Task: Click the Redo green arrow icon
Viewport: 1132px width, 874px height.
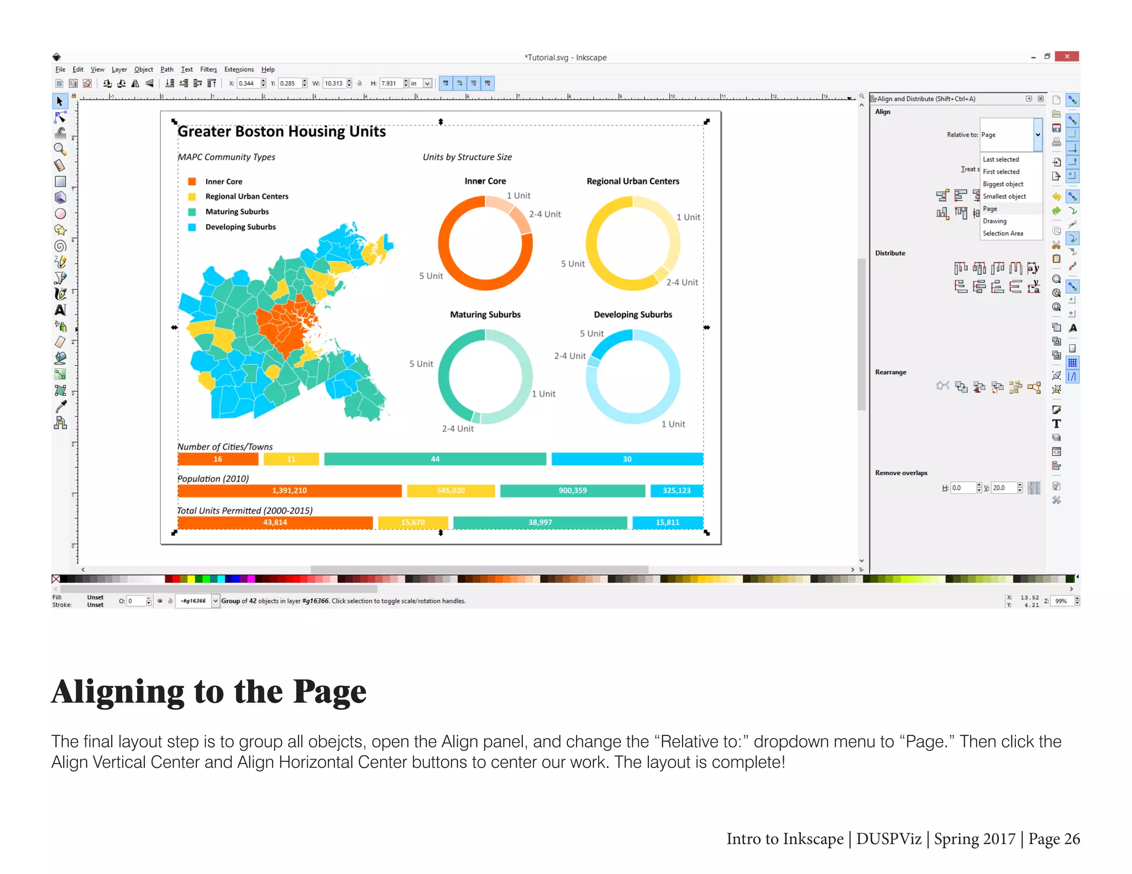Action: (x=1056, y=210)
